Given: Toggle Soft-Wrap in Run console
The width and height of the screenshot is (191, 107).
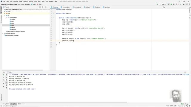Looking at the screenshot, I should [x=7, y=80].
